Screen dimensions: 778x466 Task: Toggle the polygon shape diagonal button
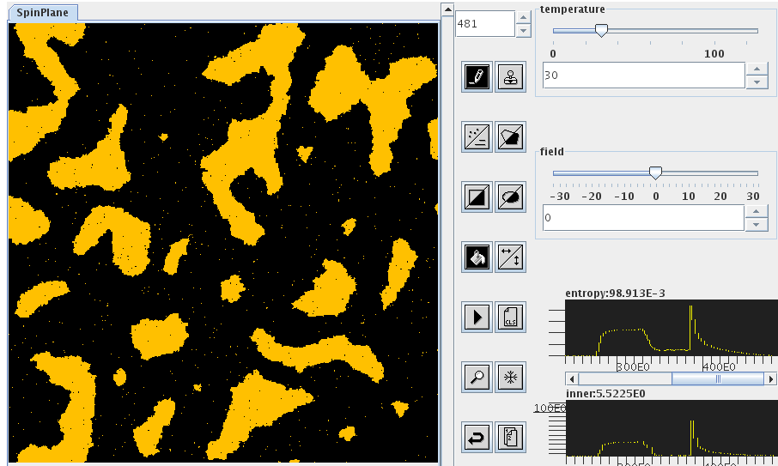tap(510, 136)
